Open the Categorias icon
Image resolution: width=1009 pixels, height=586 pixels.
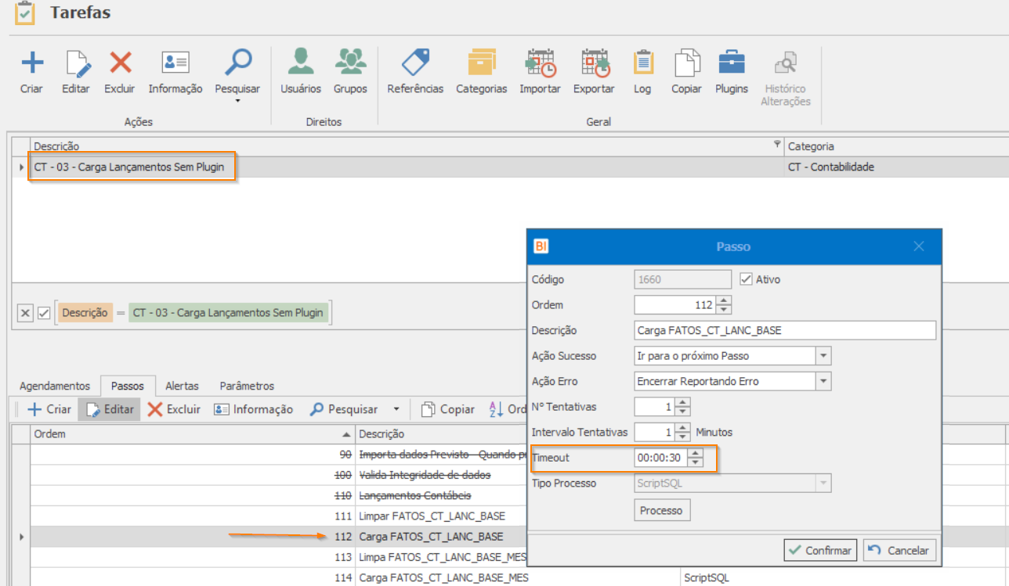click(x=481, y=63)
